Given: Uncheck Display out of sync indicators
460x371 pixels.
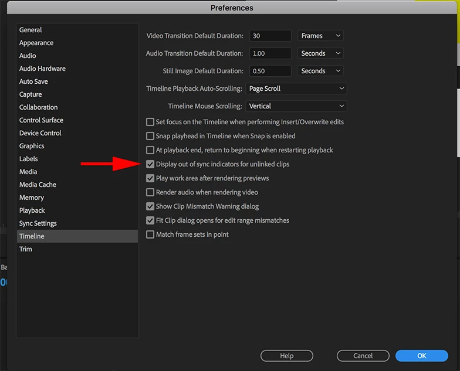Looking at the screenshot, I should [x=150, y=164].
